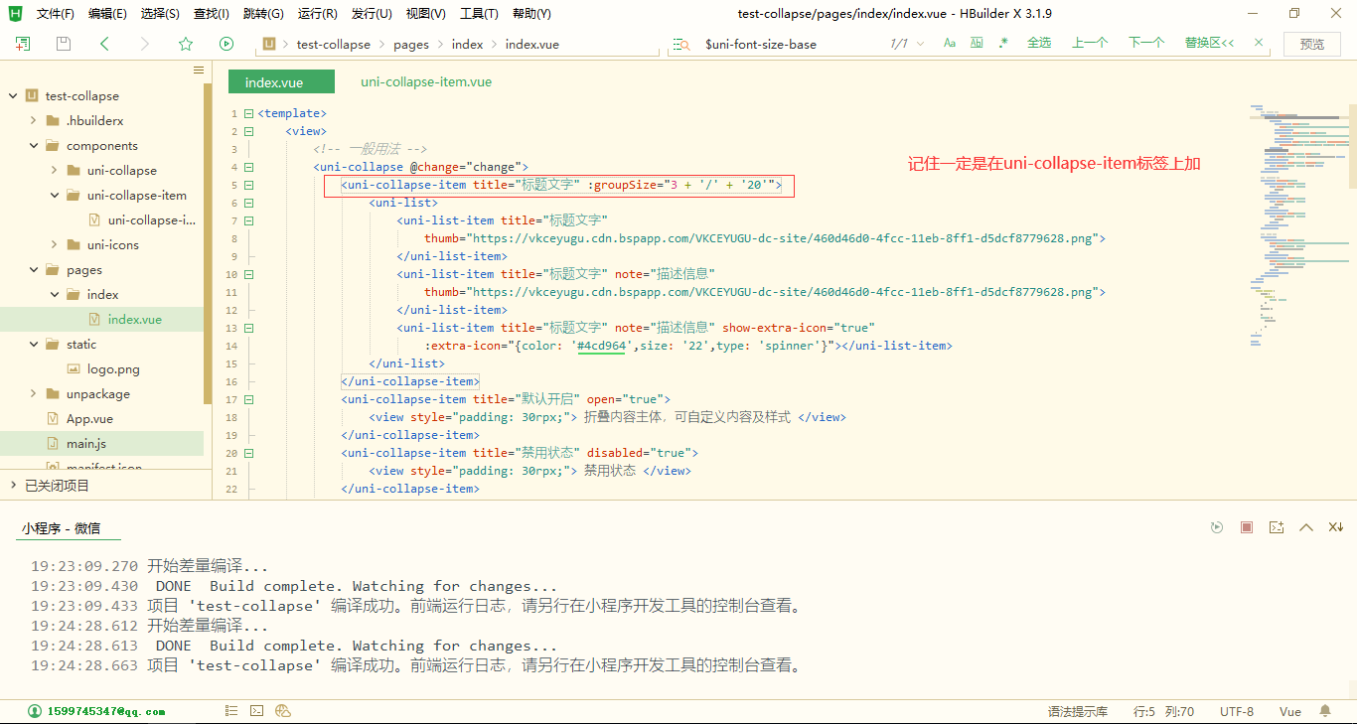The image size is (1357, 724).
Task: Open a new terminal from the console panel icon
Action: tap(1277, 527)
